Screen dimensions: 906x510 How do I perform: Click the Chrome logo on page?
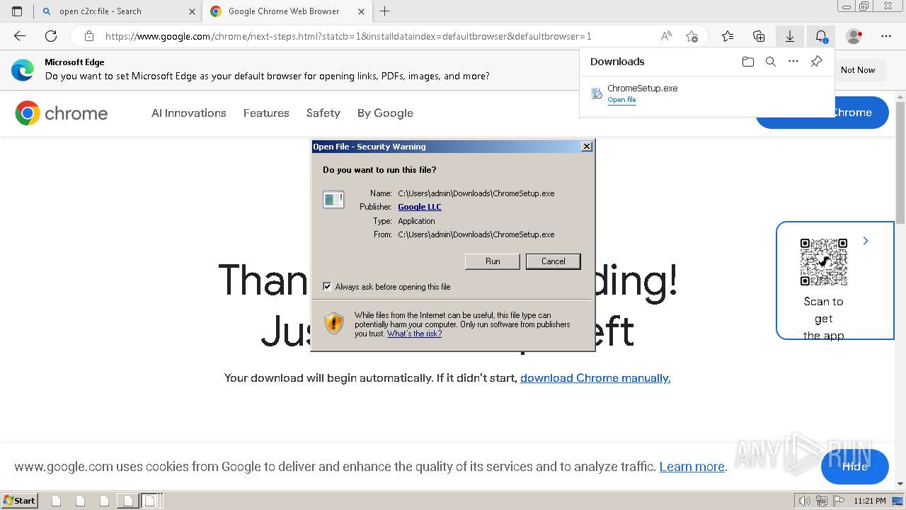coord(62,113)
